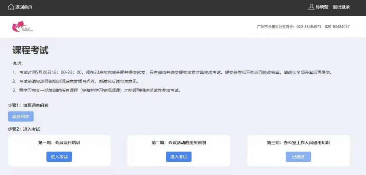This screenshot has width=366, height=175.
Task: Select the 第二期：会议活动的组织策划 card title
Action: 179,143
